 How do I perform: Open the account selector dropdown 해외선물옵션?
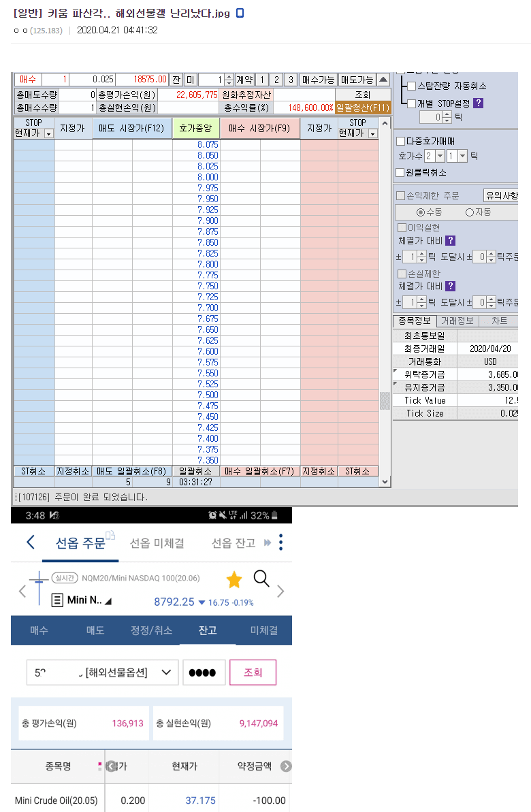pos(103,672)
